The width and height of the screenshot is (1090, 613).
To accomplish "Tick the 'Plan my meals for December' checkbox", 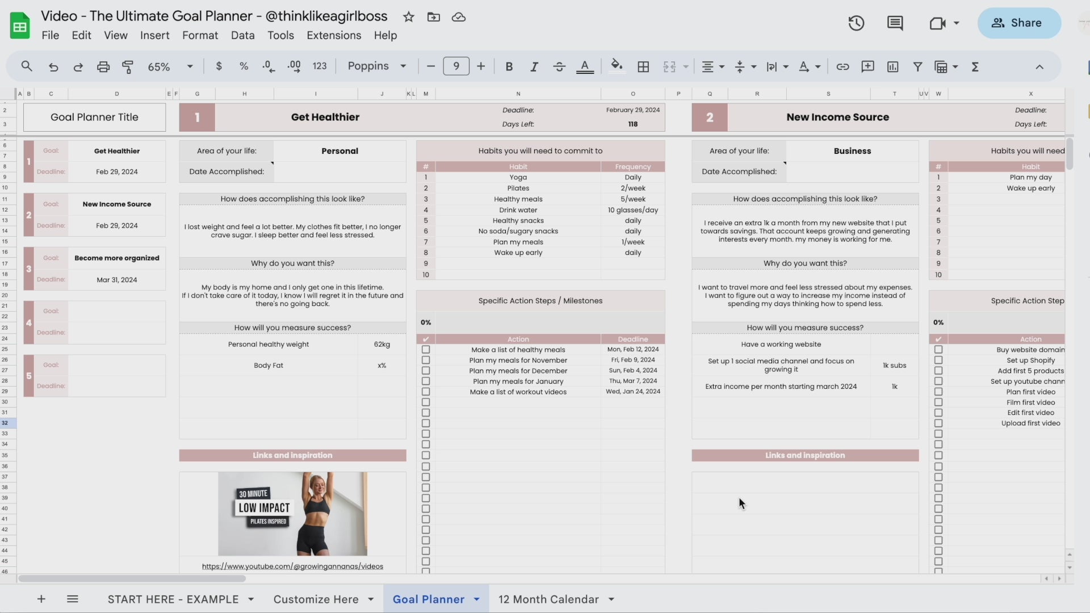I will coord(426,371).
